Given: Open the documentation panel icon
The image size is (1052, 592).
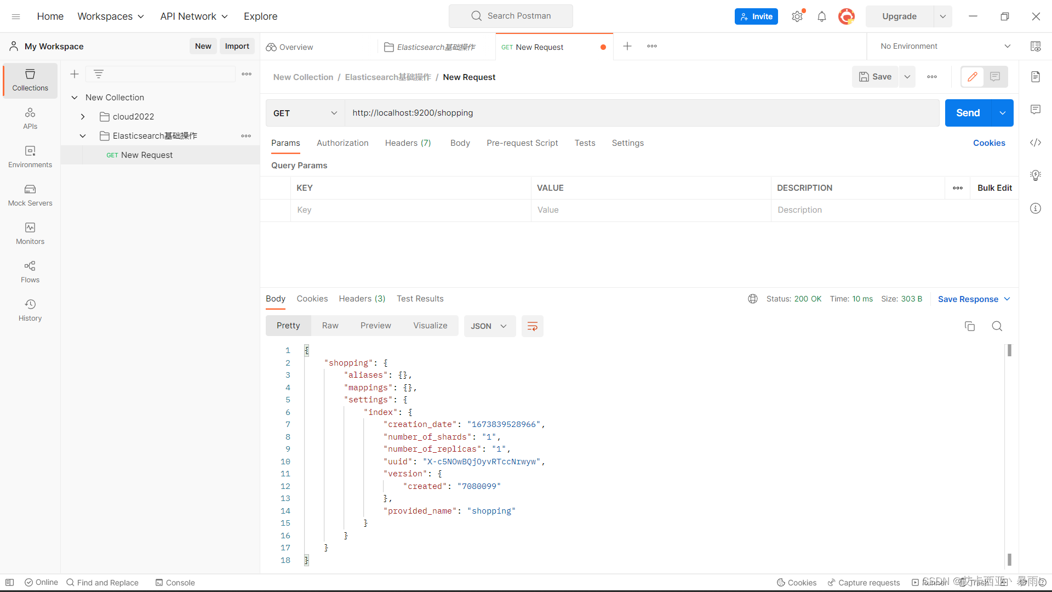Looking at the screenshot, I should (x=1036, y=77).
